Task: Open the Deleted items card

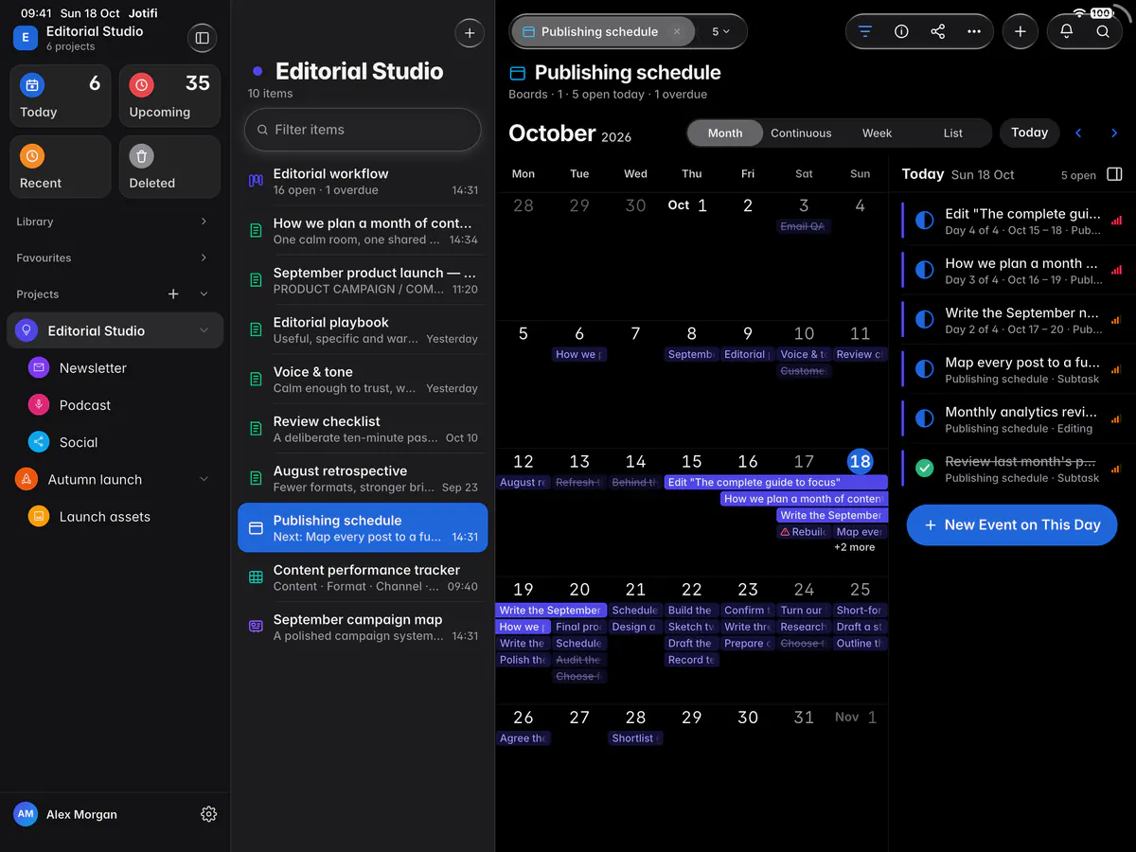Action: (x=169, y=167)
